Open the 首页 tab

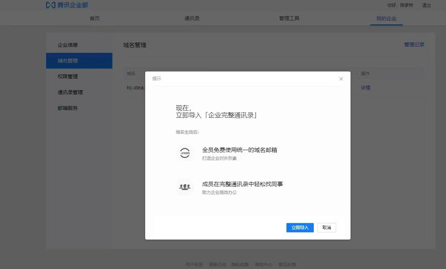pyautogui.click(x=95, y=18)
